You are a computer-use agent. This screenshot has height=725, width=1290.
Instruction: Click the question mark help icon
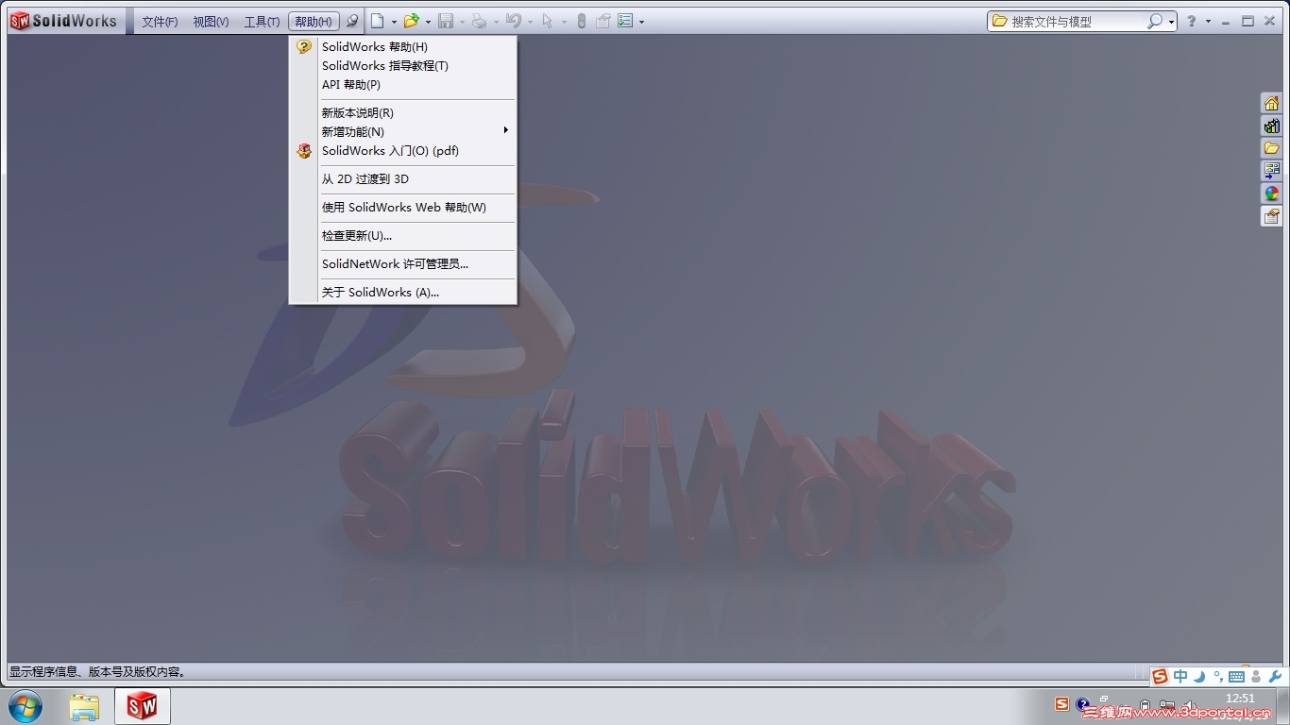click(x=1192, y=21)
